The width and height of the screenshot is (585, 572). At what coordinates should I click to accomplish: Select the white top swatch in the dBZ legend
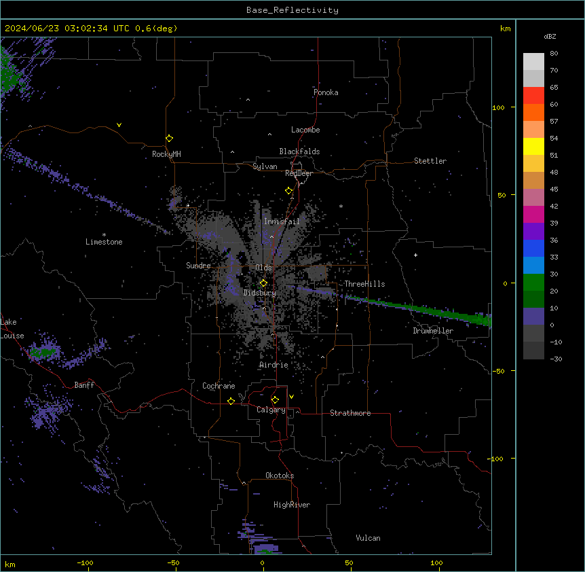pos(533,61)
